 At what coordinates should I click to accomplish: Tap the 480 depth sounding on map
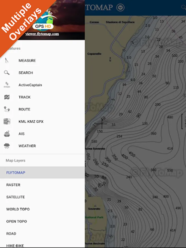(170, 117)
